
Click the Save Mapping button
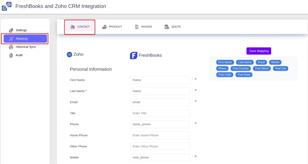[259, 51]
